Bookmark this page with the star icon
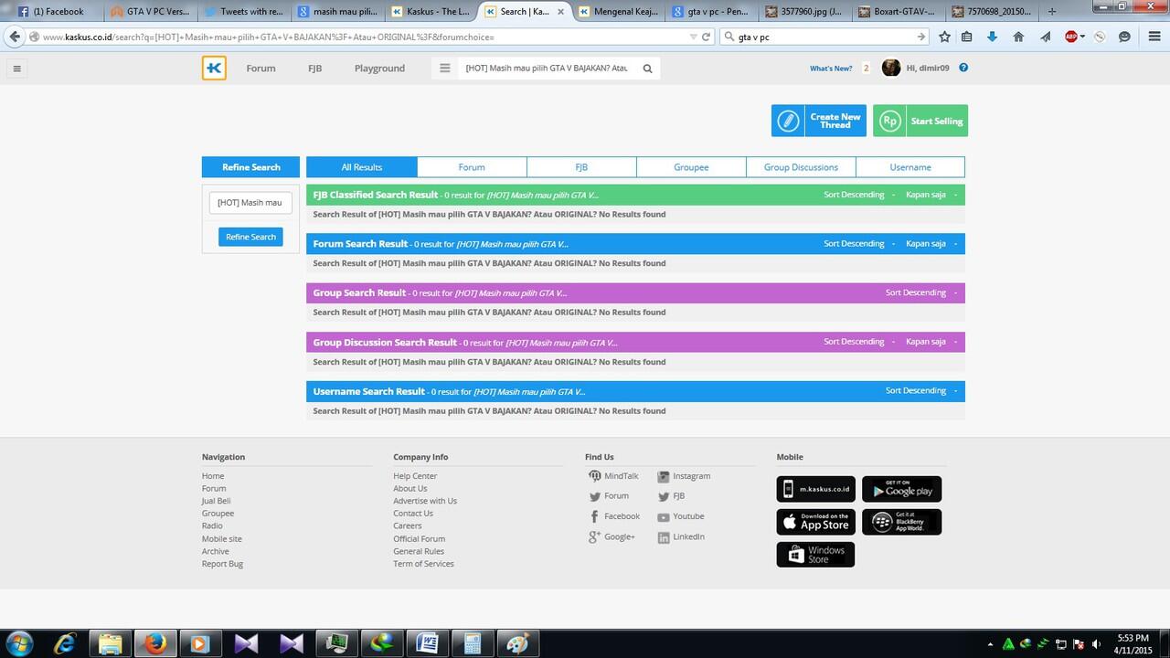 (944, 37)
